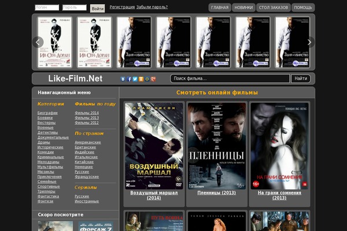This screenshot has width=347, height=231.
Task: Open the Криминальные category
Action: point(50,157)
